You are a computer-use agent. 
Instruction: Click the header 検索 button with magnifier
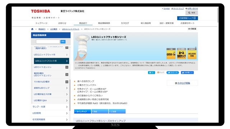192,13
